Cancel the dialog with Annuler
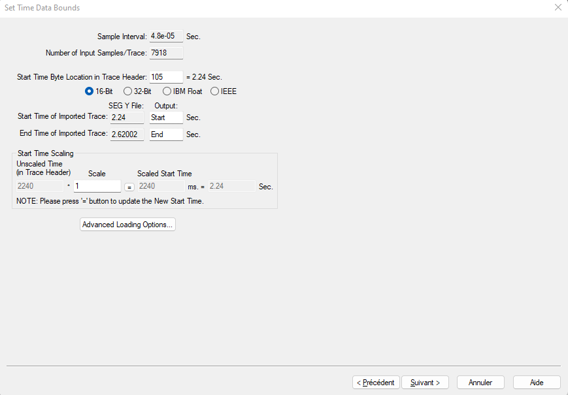The height and width of the screenshot is (395, 568). (x=480, y=383)
